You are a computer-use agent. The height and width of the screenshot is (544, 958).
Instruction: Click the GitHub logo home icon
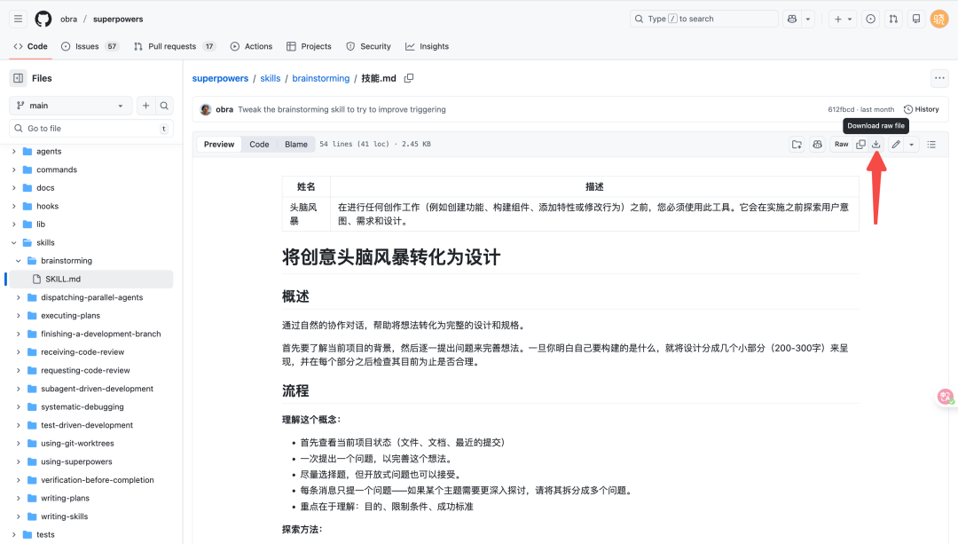pos(43,19)
